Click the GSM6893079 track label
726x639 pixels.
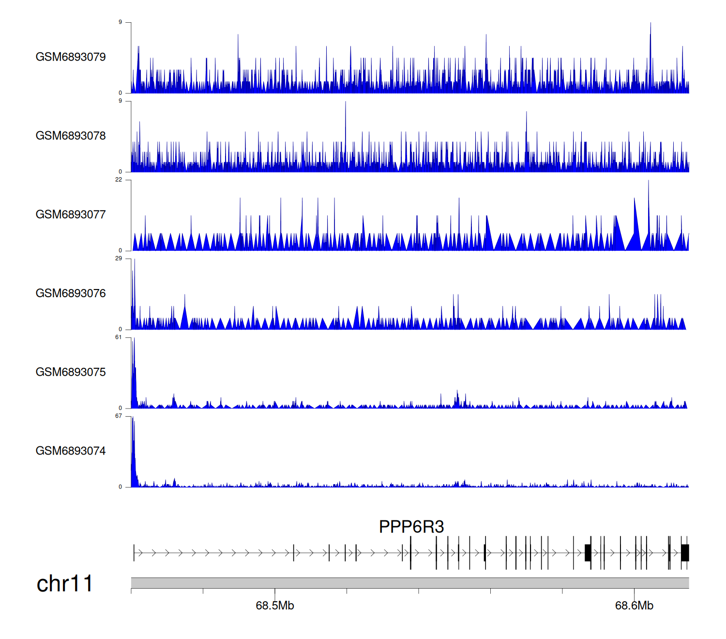(x=71, y=57)
